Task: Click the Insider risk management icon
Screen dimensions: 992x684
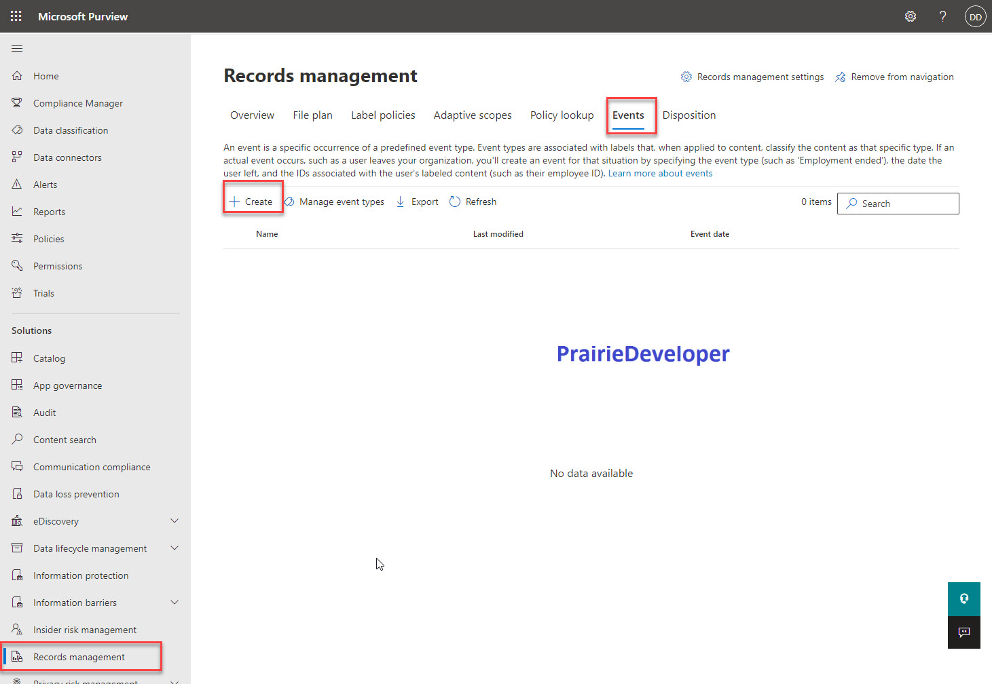Action: click(x=17, y=630)
